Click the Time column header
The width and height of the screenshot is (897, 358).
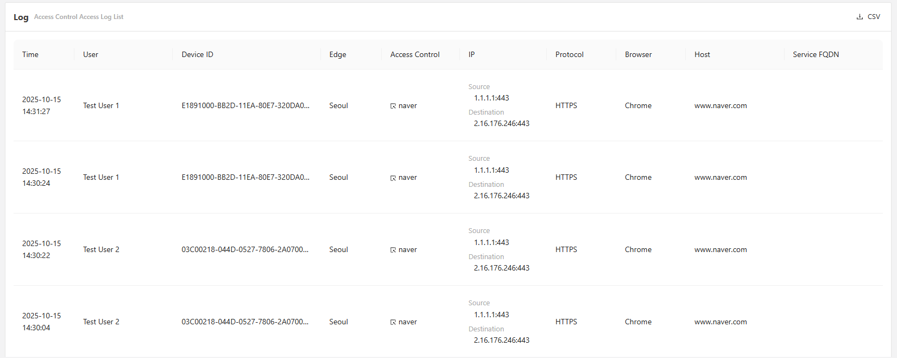(x=30, y=54)
